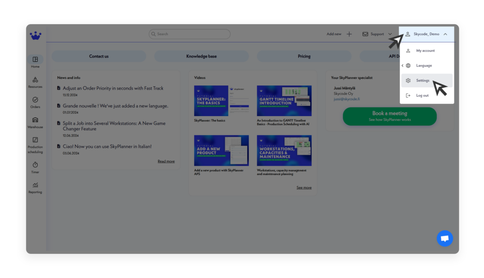Click Read more under News

[x=166, y=161]
